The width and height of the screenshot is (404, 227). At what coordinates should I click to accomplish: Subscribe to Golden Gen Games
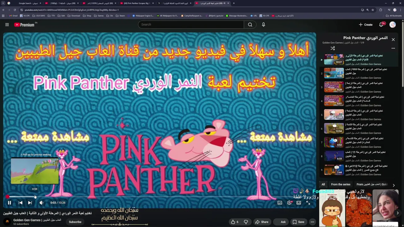(75, 222)
